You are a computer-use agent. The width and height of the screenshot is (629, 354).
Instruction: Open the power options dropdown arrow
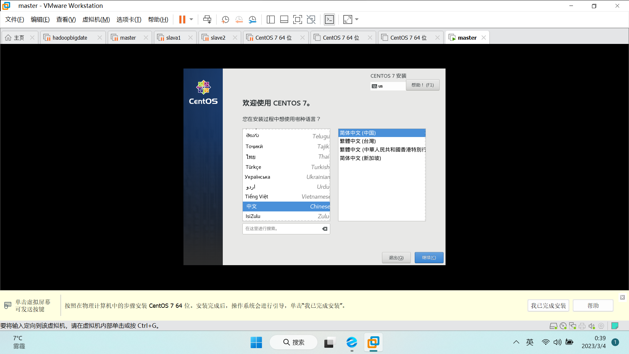coord(191,20)
